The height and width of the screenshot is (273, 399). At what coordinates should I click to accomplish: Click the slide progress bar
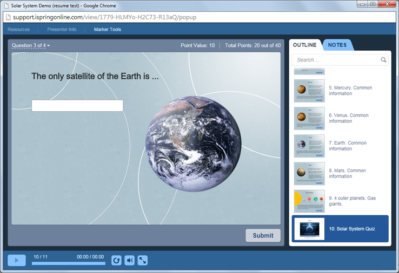coord(69,263)
